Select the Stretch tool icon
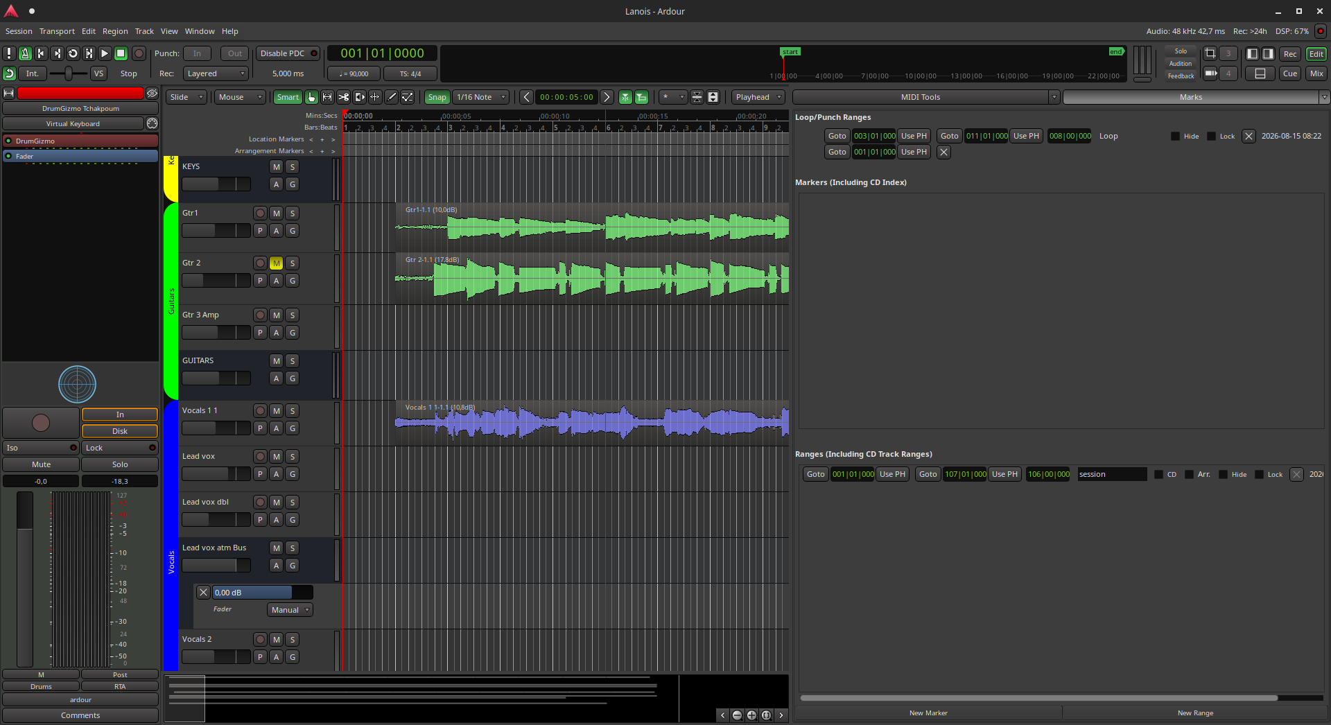1331x725 pixels. pyautogui.click(x=375, y=97)
